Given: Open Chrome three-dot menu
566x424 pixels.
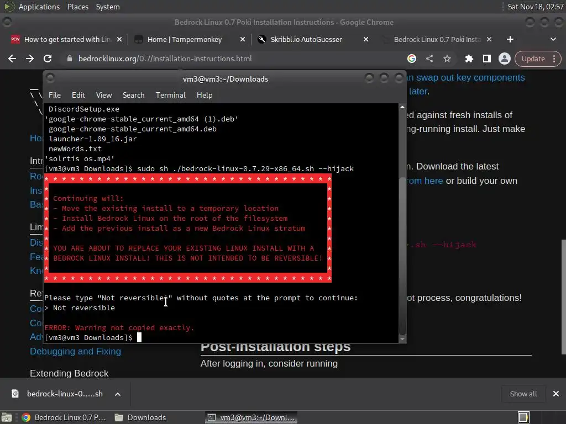Looking at the screenshot, I should (x=554, y=59).
